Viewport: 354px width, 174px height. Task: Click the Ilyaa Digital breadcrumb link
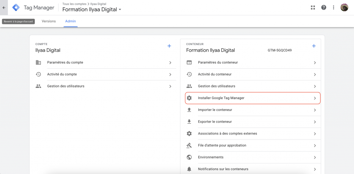(x=98, y=4)
